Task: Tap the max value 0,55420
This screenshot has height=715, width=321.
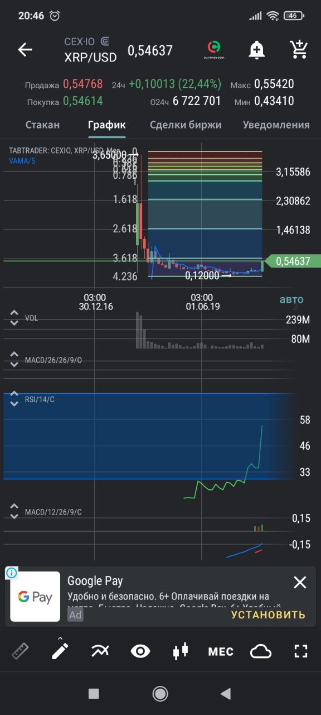Action: point(274,84)
